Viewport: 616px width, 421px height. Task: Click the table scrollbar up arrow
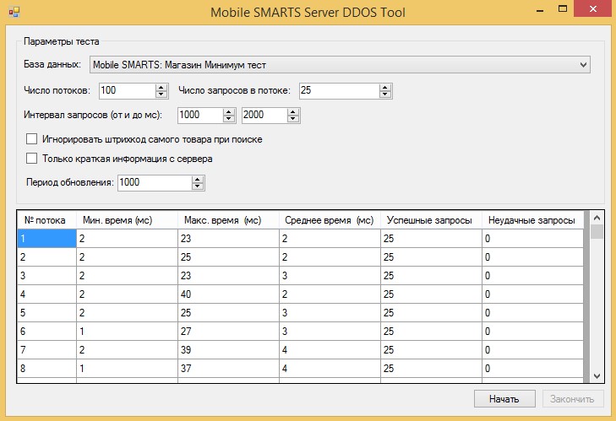tap(597, 218)
